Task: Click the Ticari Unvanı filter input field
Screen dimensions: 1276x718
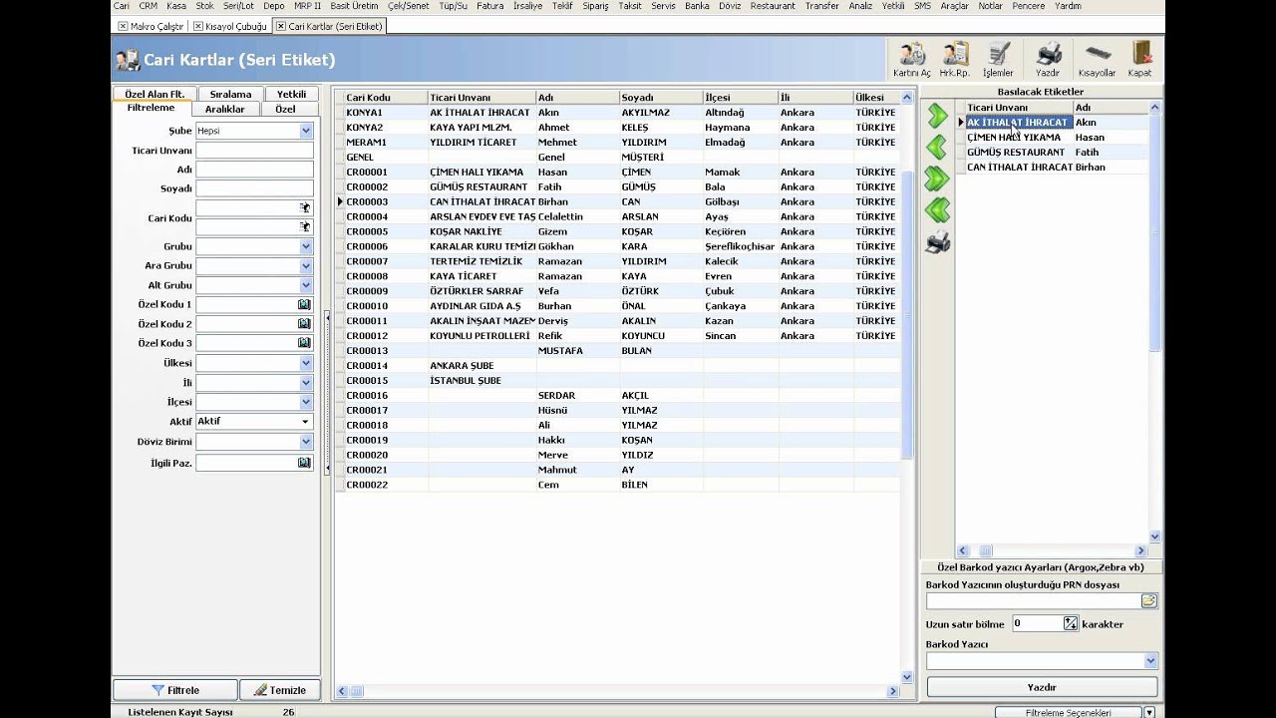Action: pos(254,150)
